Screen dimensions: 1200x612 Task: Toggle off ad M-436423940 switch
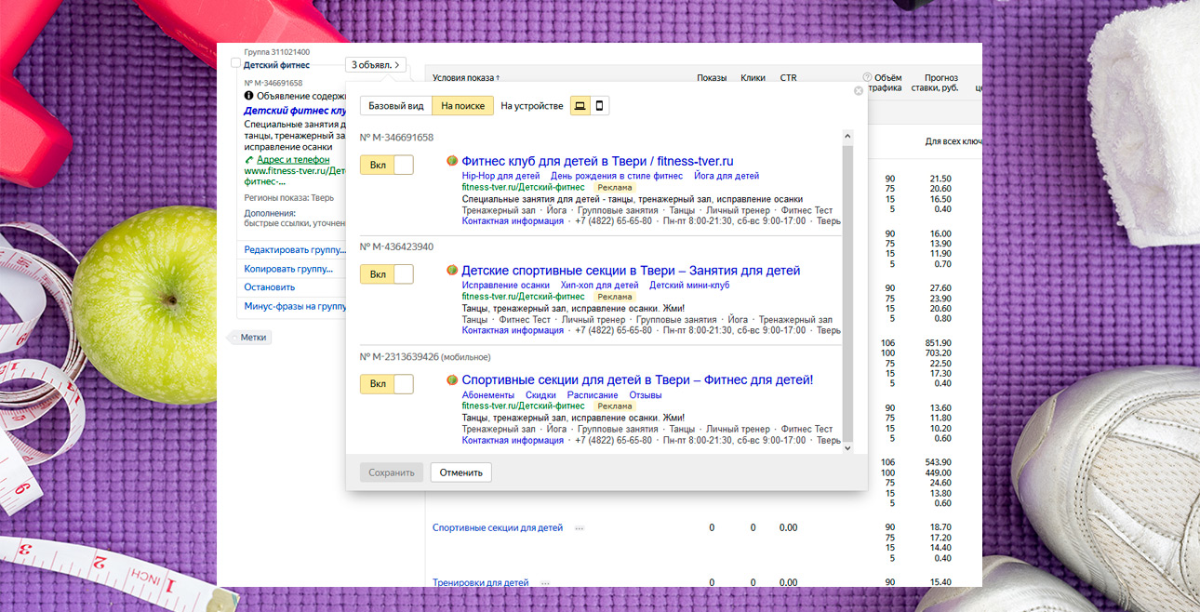point(386,274)
